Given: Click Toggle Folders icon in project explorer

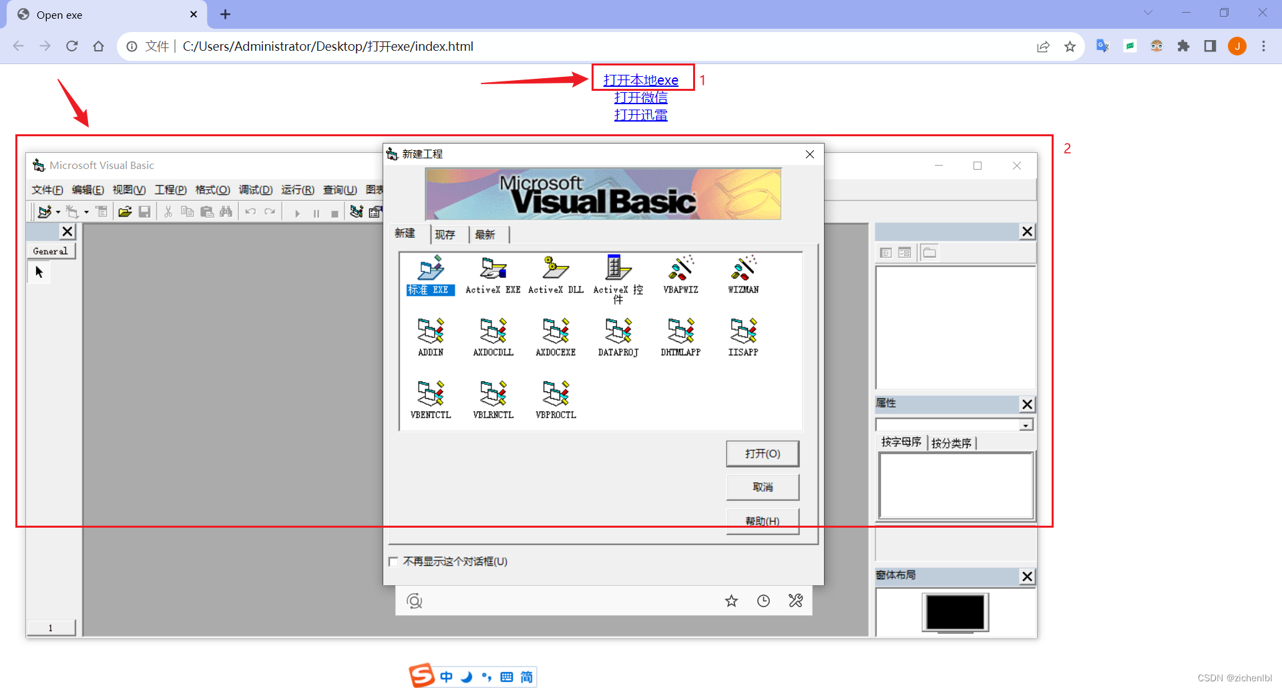Looking at the screenshot, I should pos(929,252).
